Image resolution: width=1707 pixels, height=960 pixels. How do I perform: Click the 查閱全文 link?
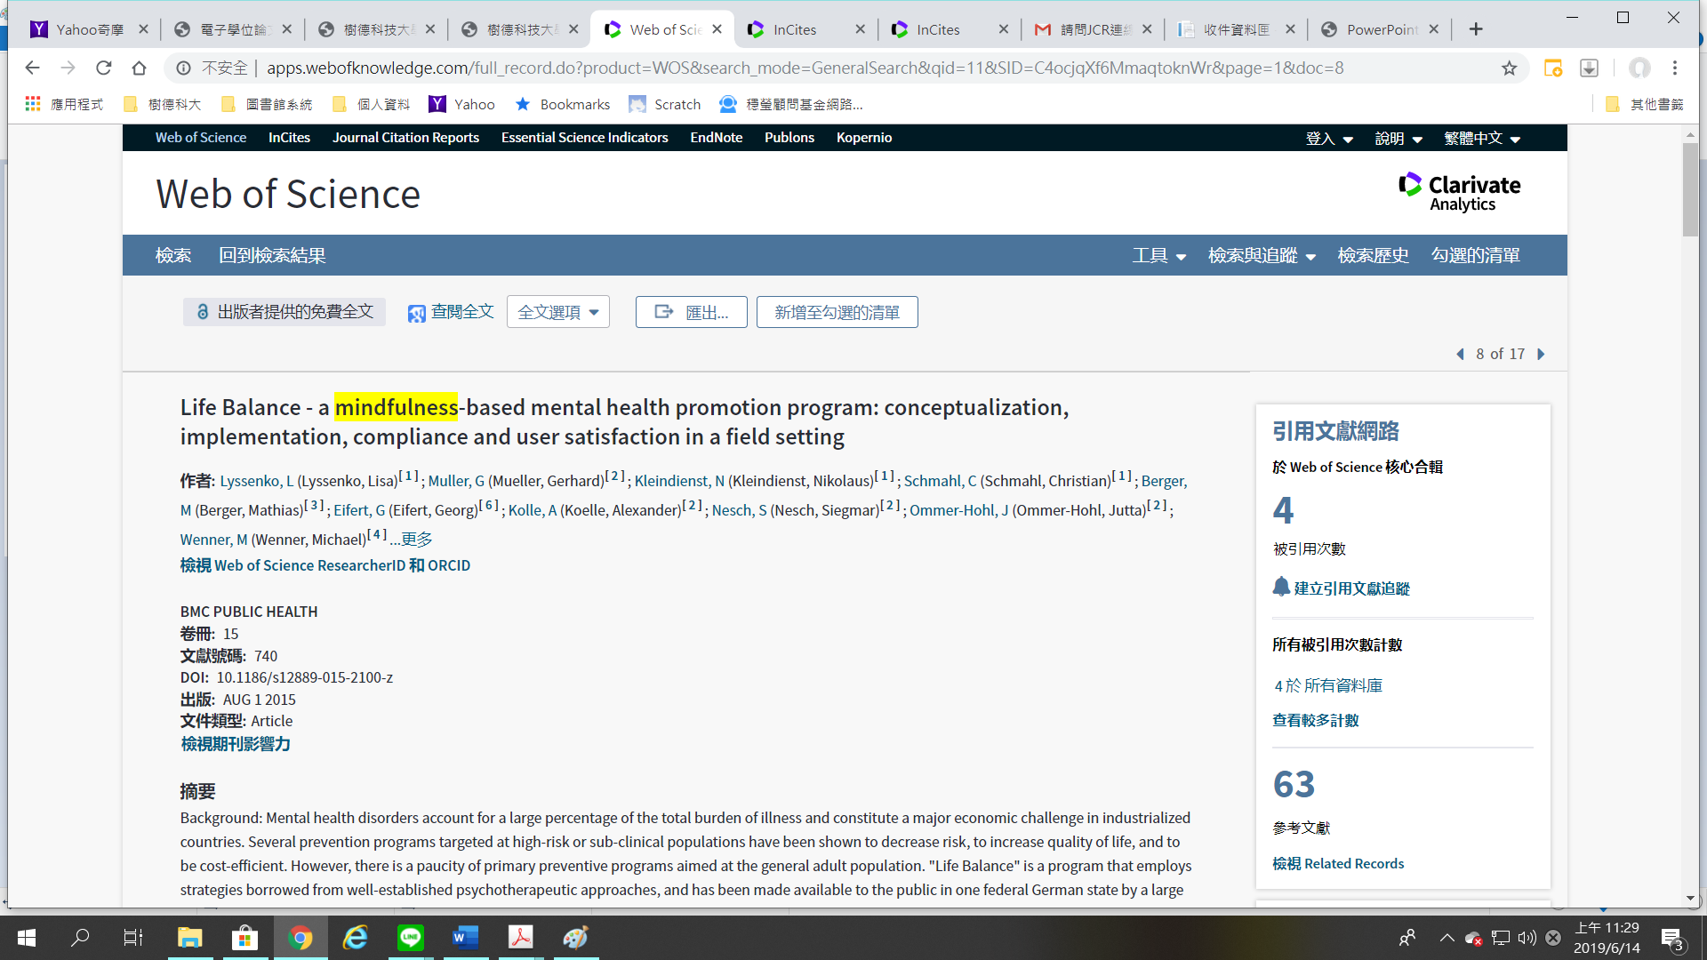tap(451, 312)
